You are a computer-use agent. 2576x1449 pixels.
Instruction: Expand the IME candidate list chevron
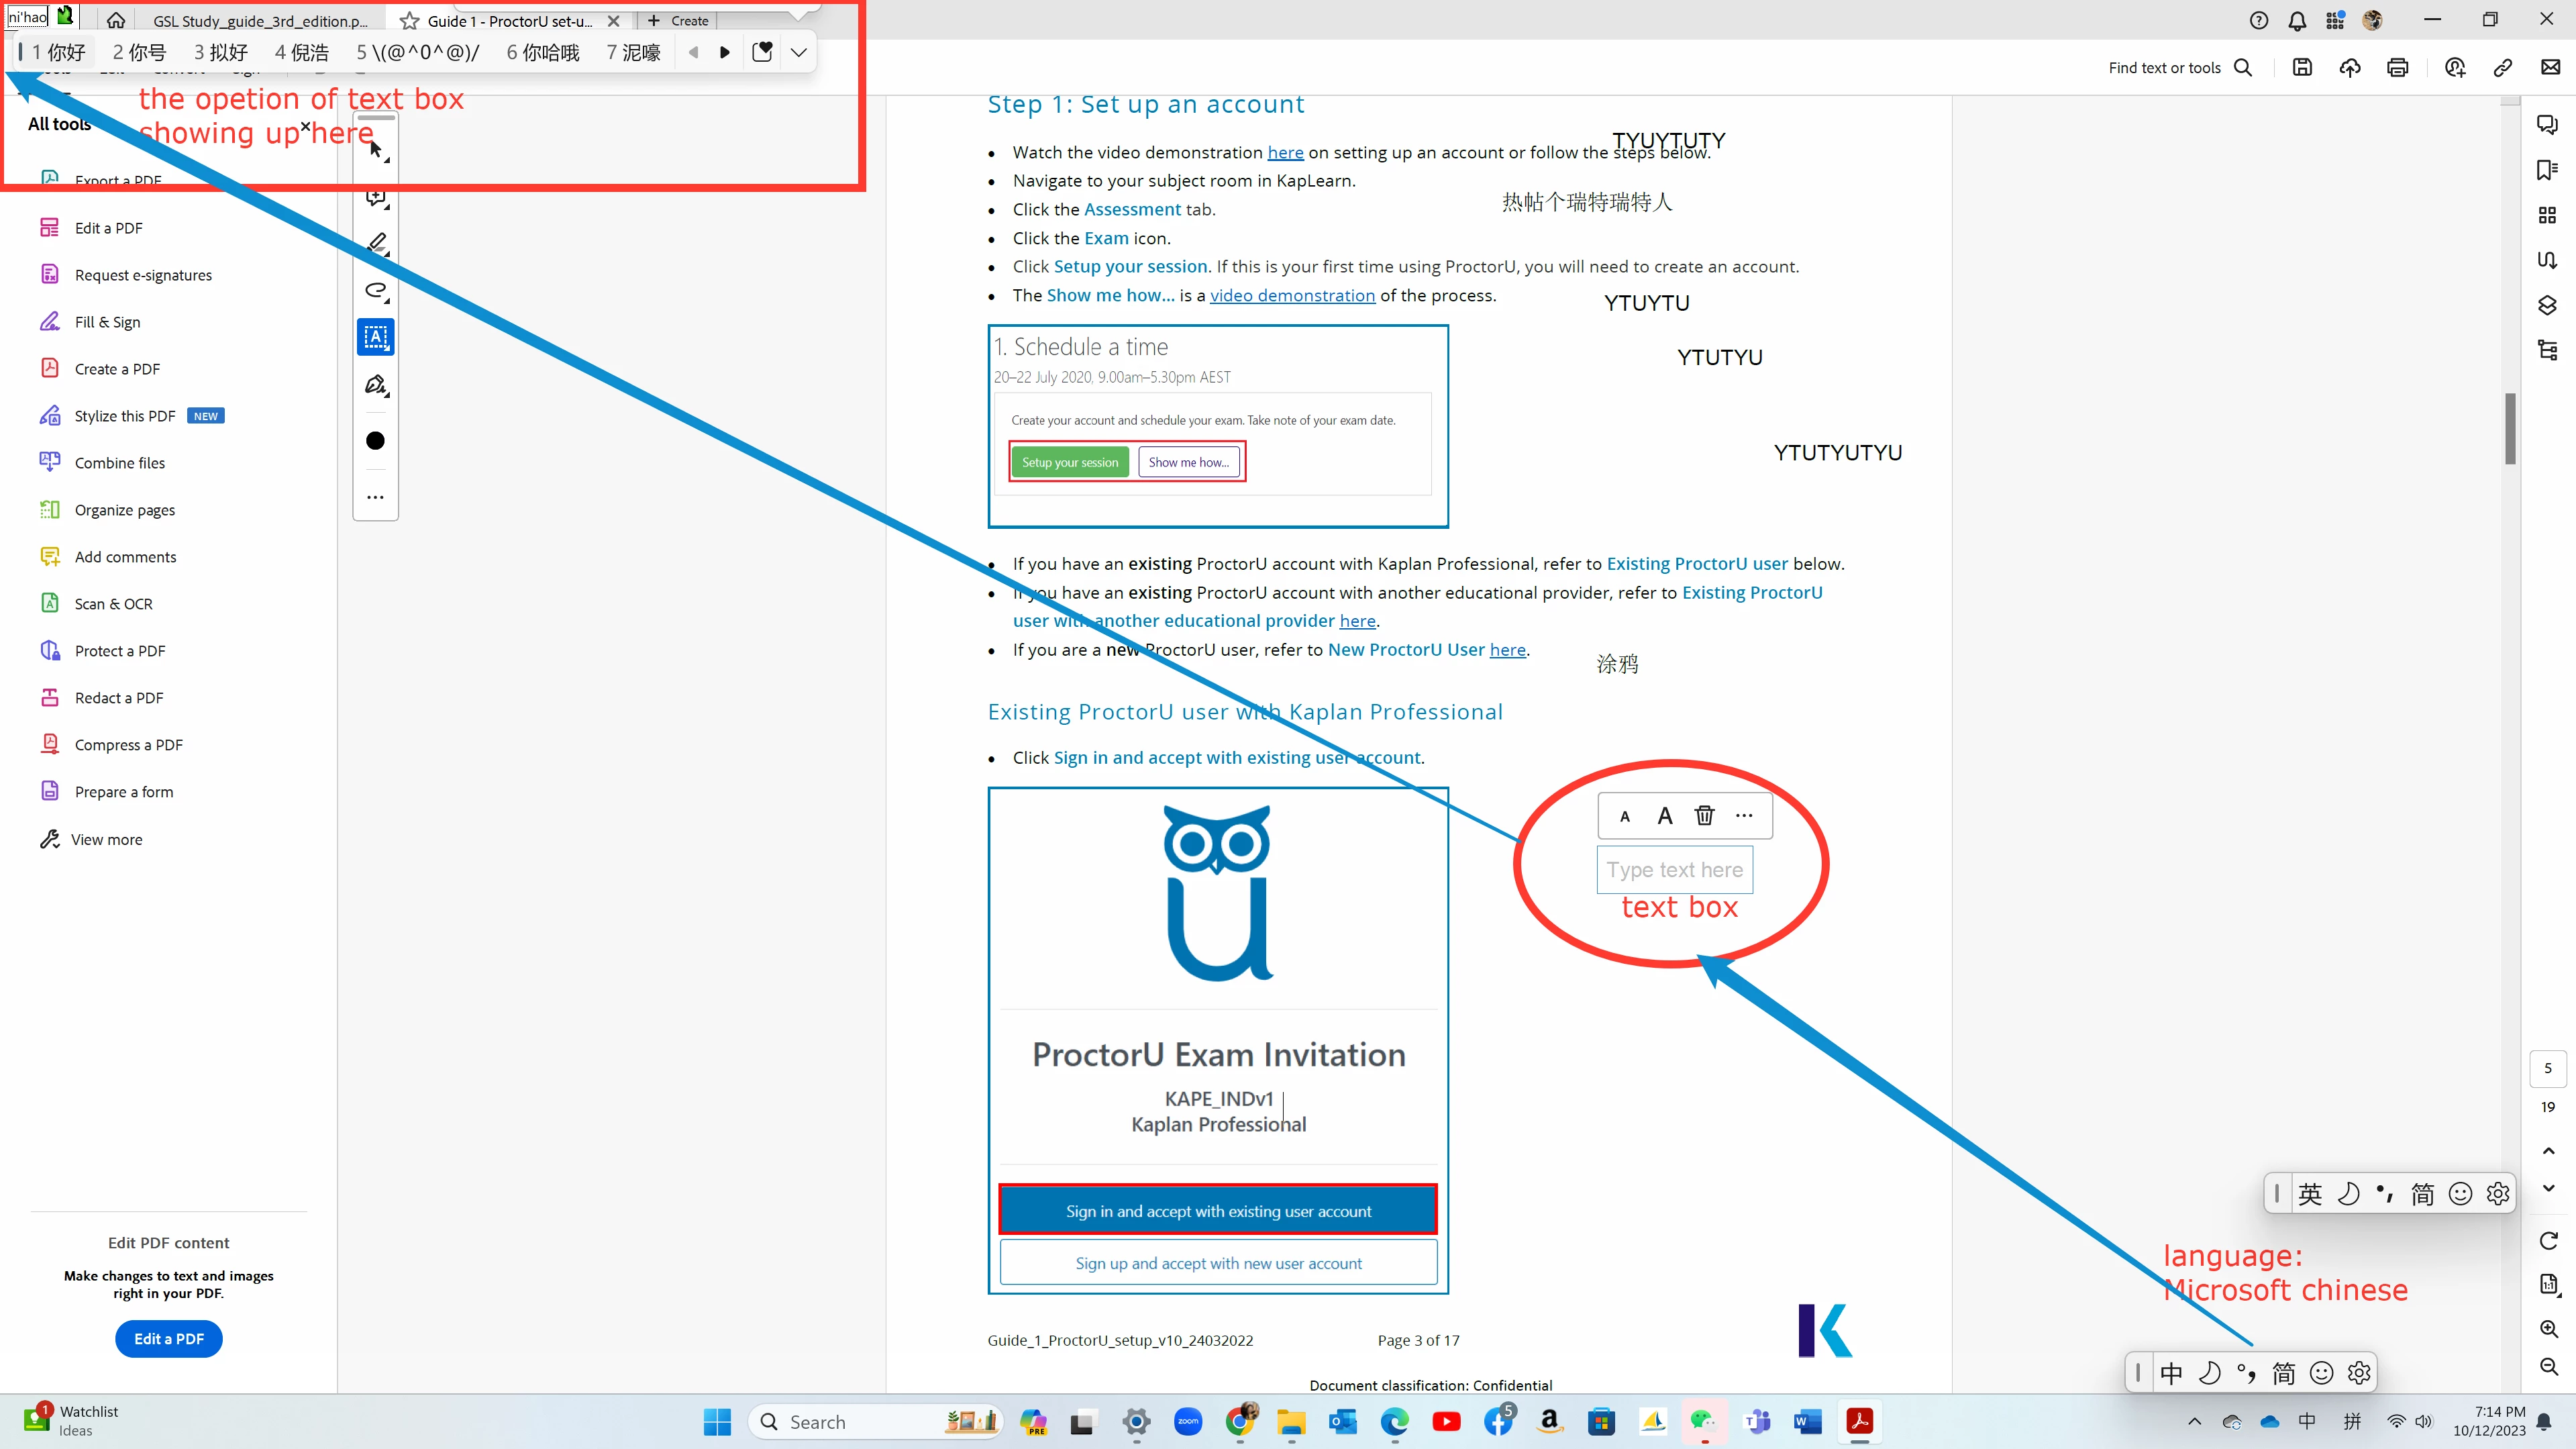click(798, 52)
